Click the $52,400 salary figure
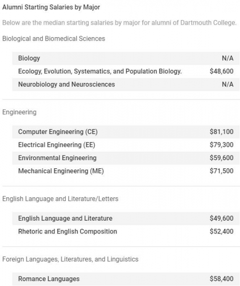 (x=221, y=232)
